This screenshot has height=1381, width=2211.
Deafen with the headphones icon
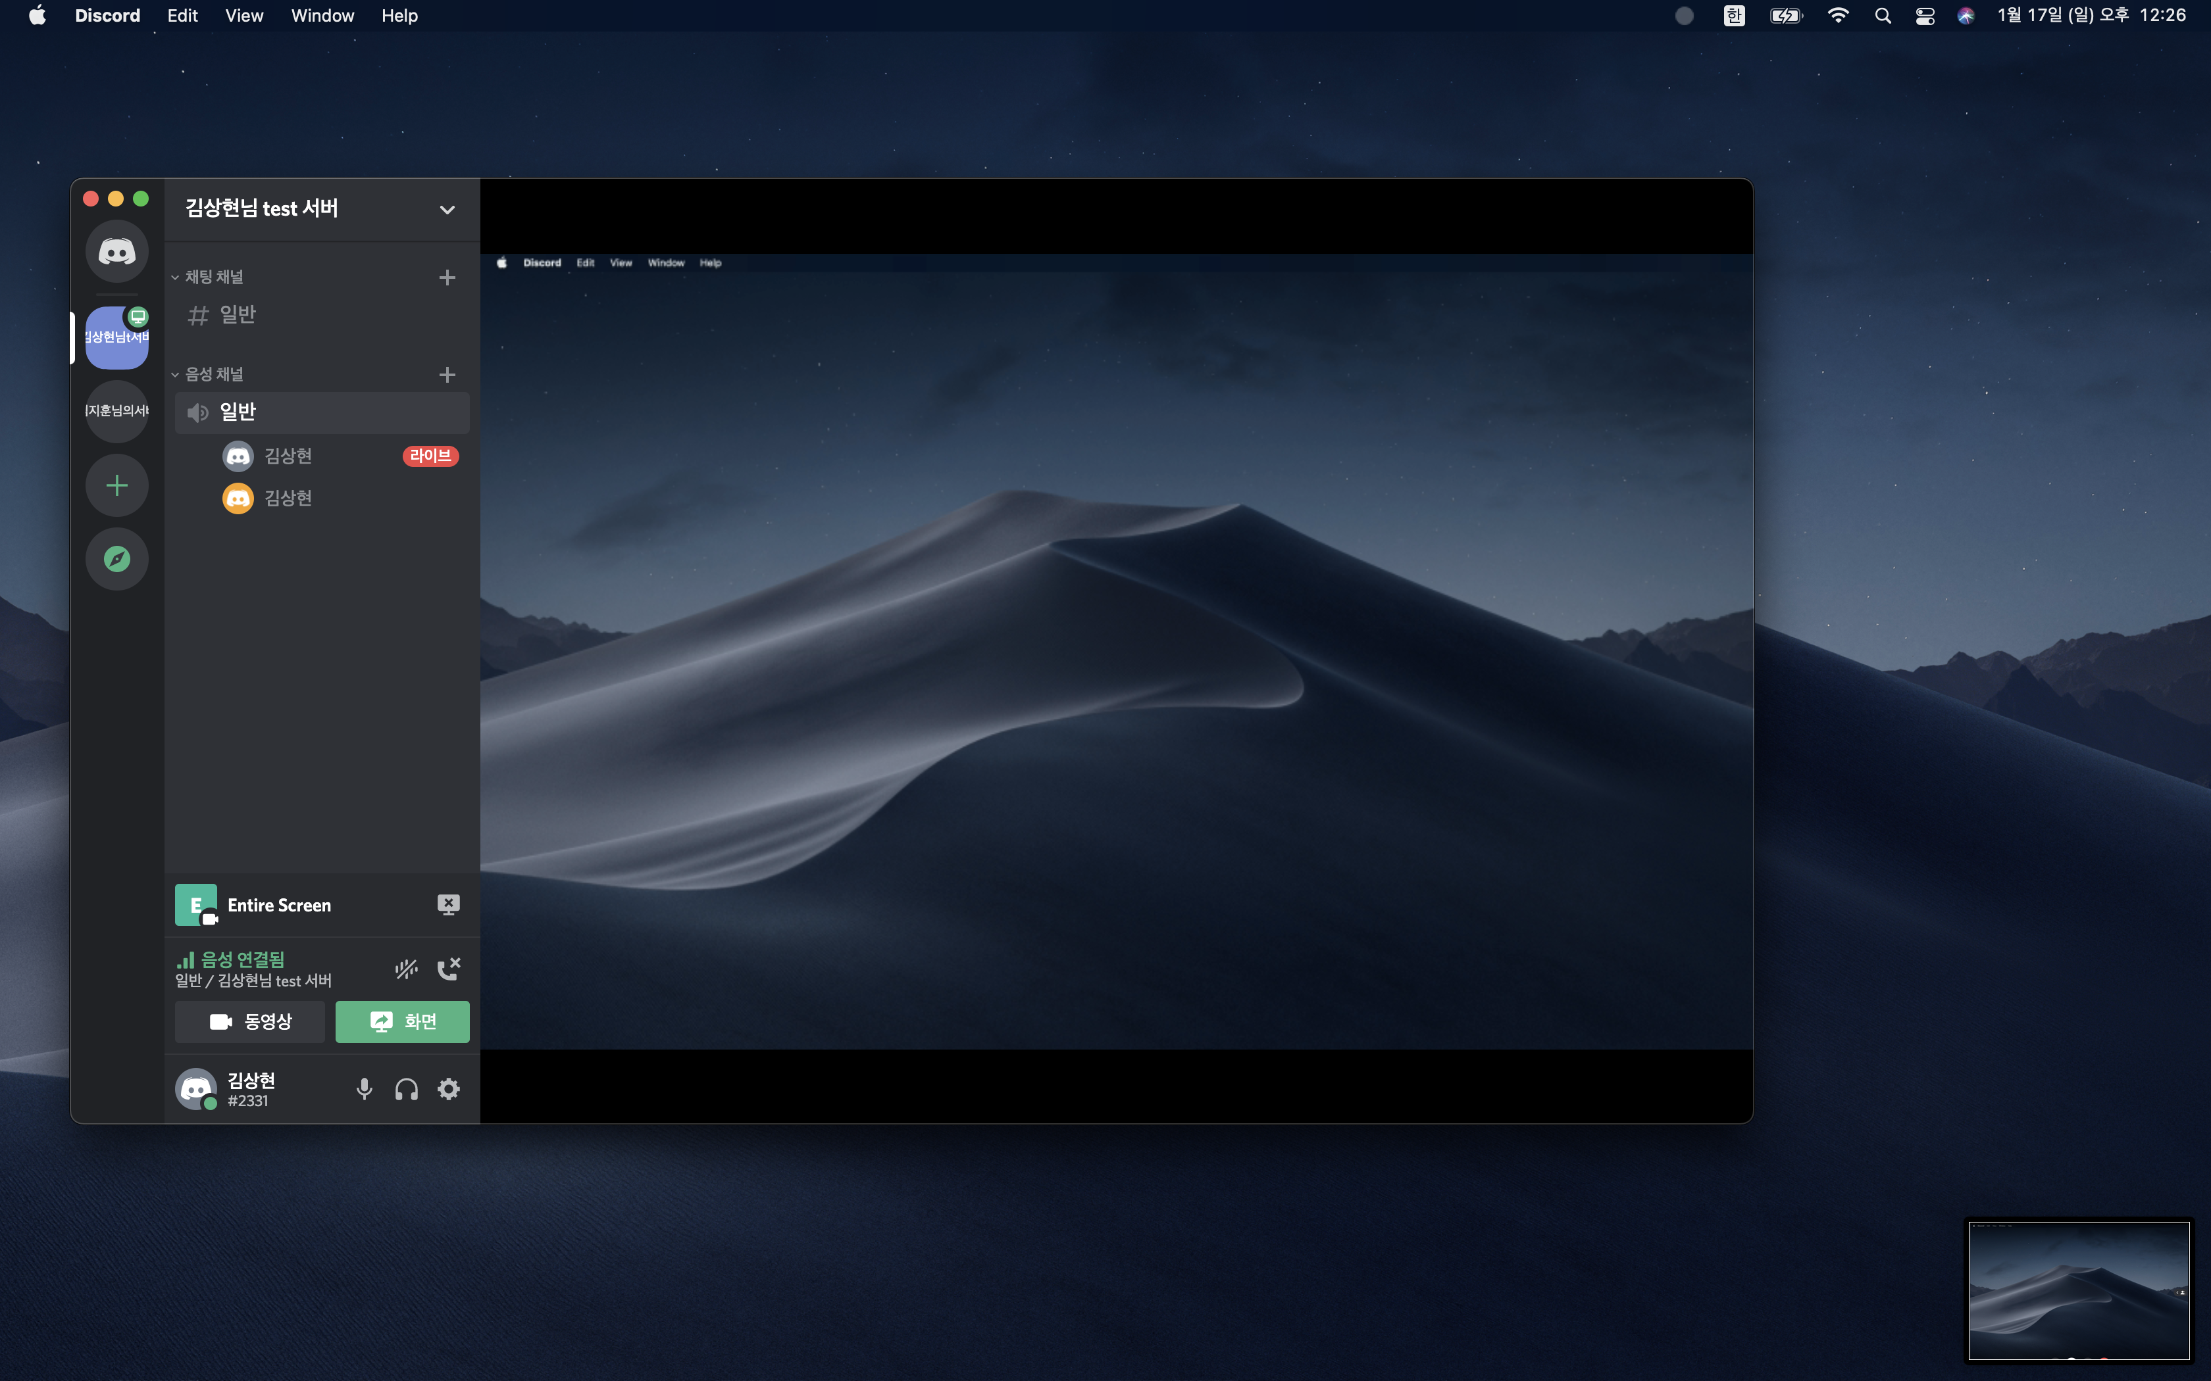(407, 1089)
